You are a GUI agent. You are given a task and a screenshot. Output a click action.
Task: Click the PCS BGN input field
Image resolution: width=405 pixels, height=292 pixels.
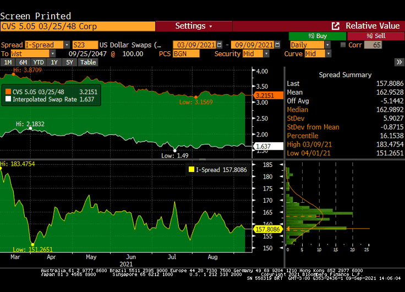tap(186, 54)
